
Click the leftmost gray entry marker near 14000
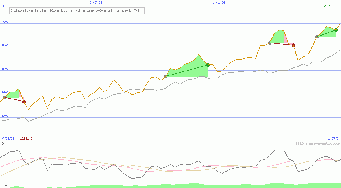tap(5, 97)
